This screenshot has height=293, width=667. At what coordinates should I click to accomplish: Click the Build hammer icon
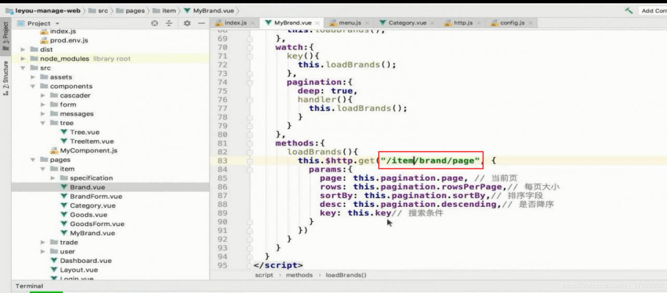pos(629,10)
